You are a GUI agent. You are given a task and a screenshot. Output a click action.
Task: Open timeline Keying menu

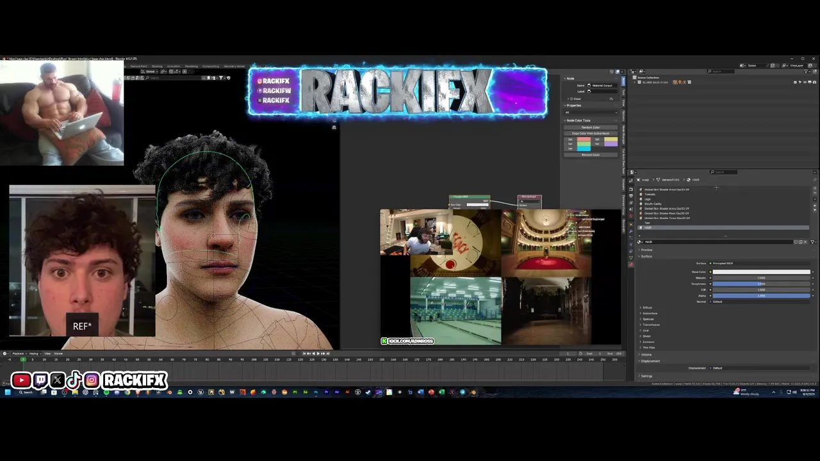coord(35,353)
